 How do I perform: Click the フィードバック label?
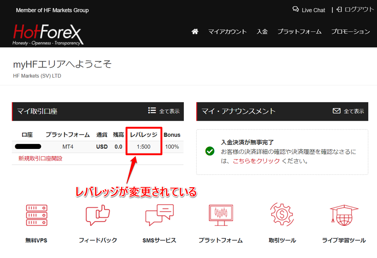tap(98, 240)
